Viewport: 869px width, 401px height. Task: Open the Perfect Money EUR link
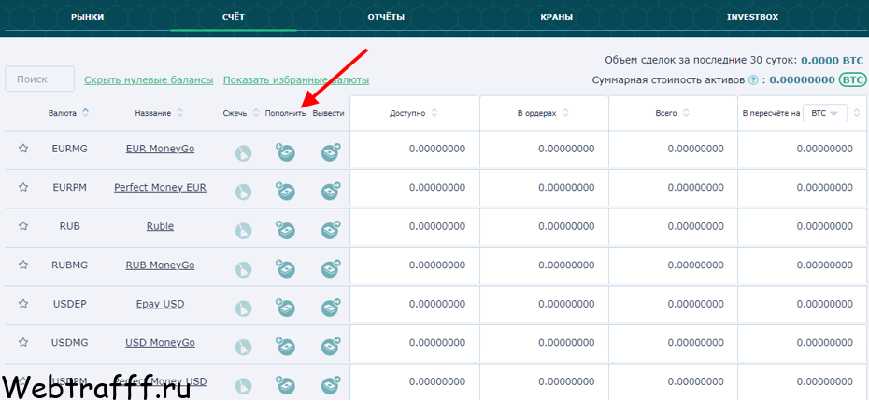pyautogui.click(x=160, y=188)
